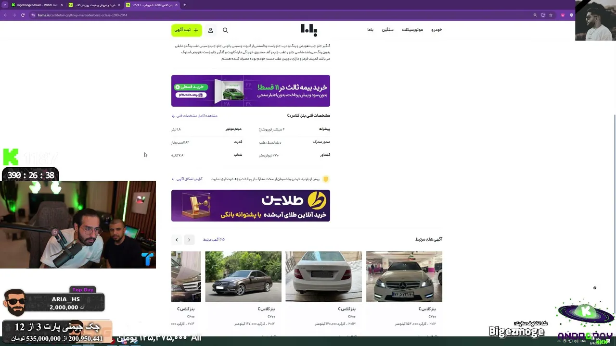
Task: Focus the bama.ir address bar URL
Action: tap(82, 15)
